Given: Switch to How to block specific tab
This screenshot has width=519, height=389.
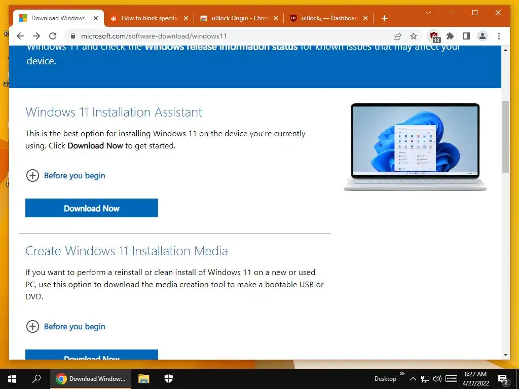Looking at the screenshot, I should tap(150, 18).
